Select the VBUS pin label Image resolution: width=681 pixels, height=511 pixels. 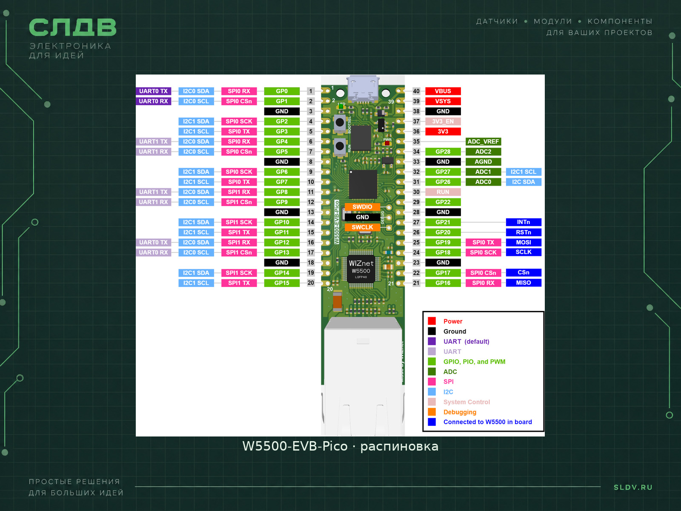click(443, 91)
